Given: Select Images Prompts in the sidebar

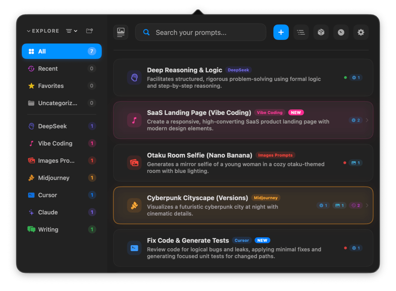Looking at the screenshot, I should coord(62,160).
